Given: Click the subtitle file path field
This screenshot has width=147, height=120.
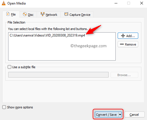Looking at the screenshot, I should (x=58, y=75).
